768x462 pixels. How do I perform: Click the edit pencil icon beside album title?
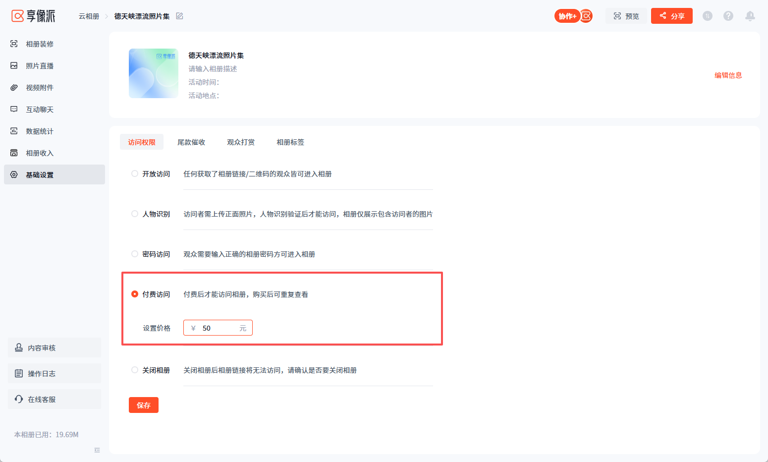coord(179,16)
